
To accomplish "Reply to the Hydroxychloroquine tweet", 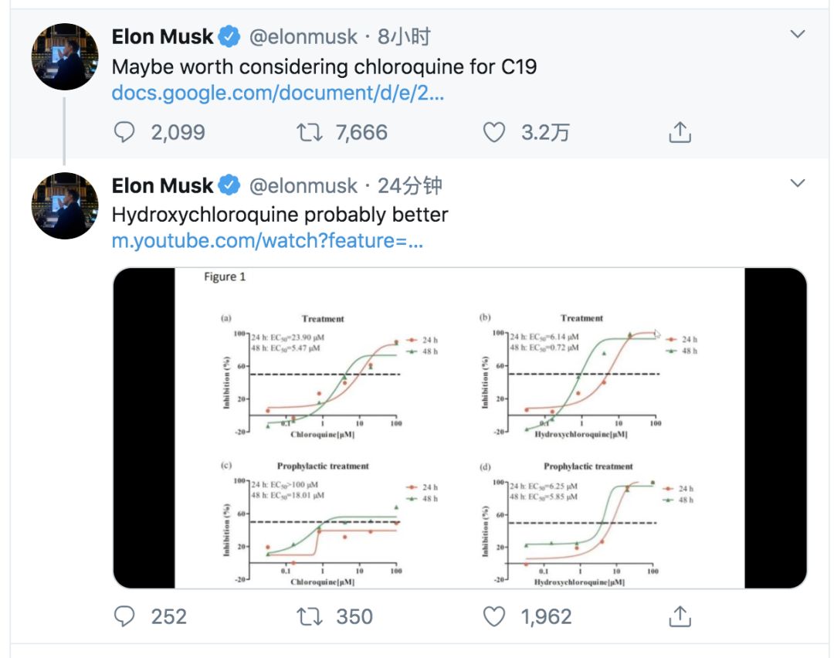I will click(125, 616).
